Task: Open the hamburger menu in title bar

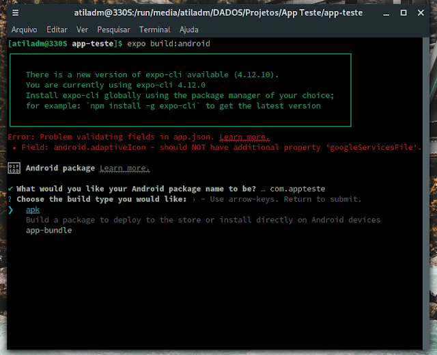Action: point(15,13)
